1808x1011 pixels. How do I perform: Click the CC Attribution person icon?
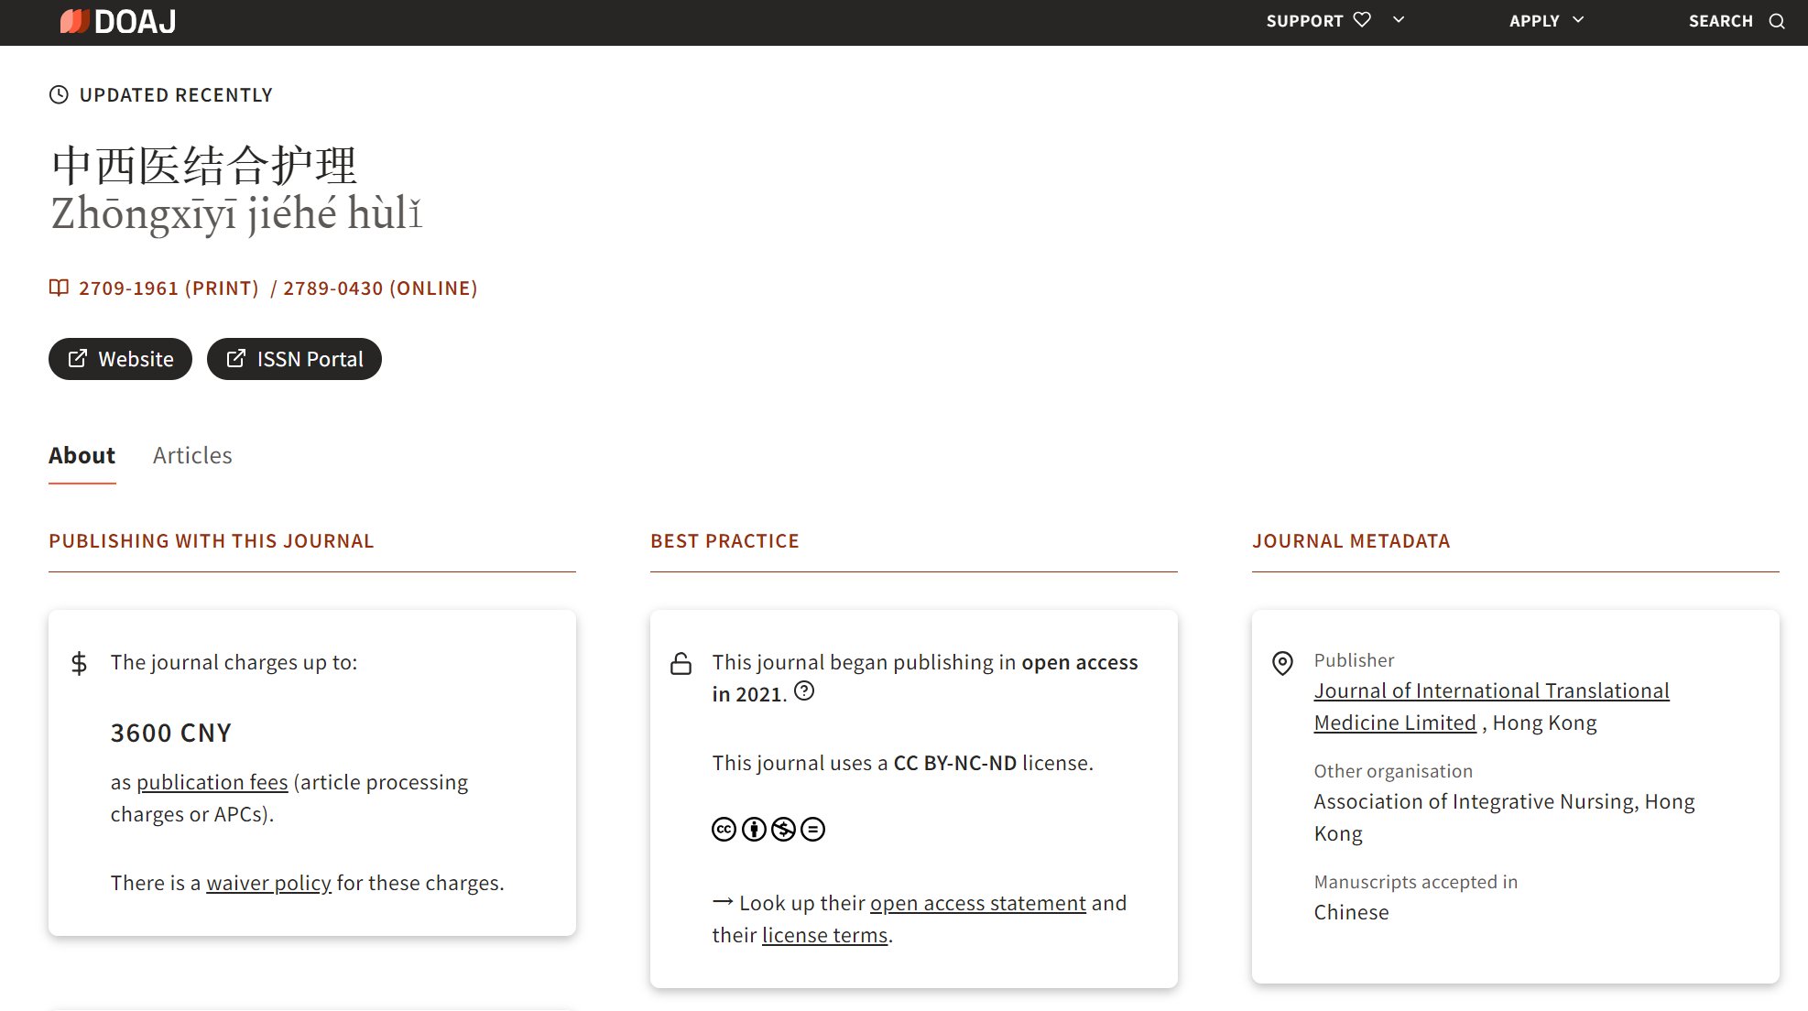coord(754,830)
